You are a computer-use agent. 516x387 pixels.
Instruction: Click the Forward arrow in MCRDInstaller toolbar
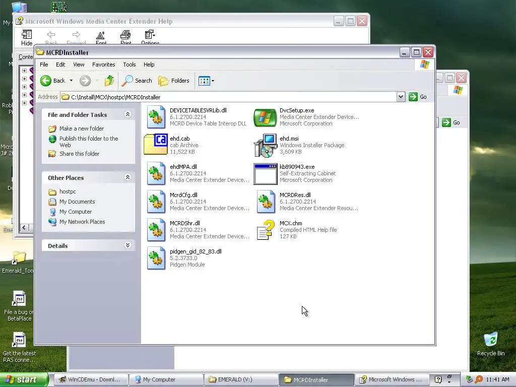click(85, 81)
